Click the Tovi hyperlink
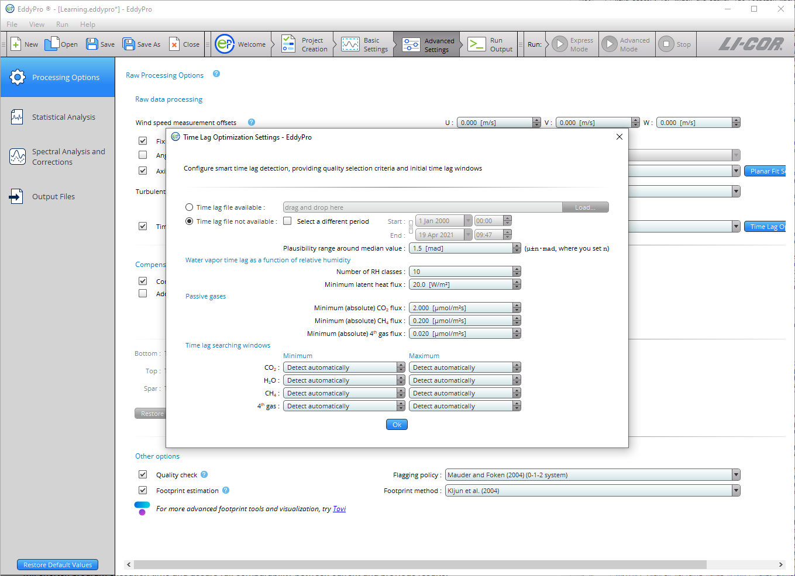Viewport: 795px width, 576px height. pyautogui.click(x=339, y=509)
